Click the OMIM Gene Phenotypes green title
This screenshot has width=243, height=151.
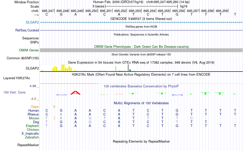[x=141, y=47]
